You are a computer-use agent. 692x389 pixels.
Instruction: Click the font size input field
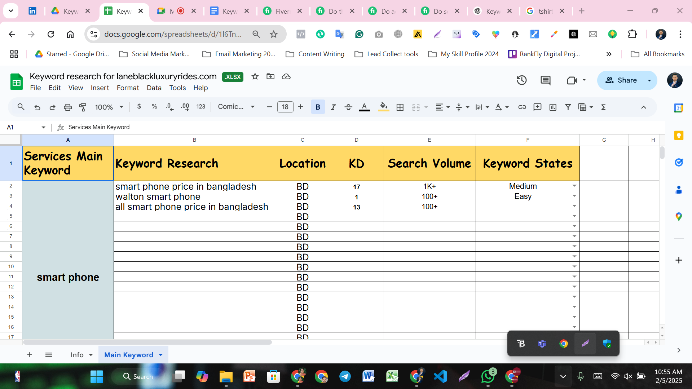285,107
